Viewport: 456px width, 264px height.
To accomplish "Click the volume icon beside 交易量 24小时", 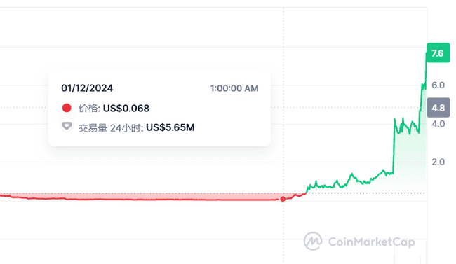I will click(x=67, y=126).
